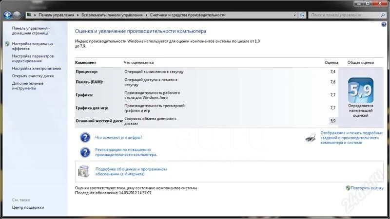The height and width of the screenshot is (219, 390).
Task: Click shield icon next to 'Повторить оценку'
Action: (348, 188)
